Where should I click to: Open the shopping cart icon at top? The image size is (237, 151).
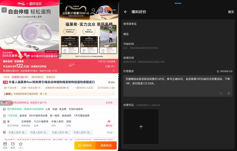click(x=108, y=10)
